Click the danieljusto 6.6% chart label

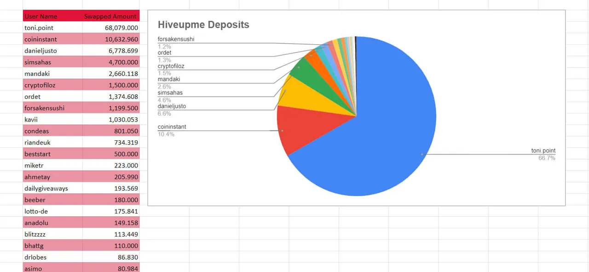click(172, 110)
